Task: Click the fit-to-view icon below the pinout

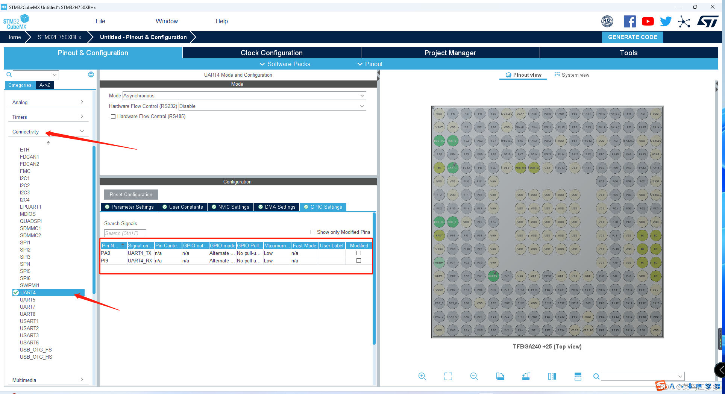Action: click(448, 376)
